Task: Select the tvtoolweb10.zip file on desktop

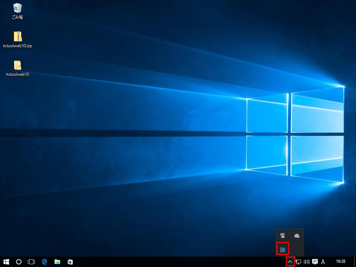Action: pyautogui.click(x=17, y=40)
